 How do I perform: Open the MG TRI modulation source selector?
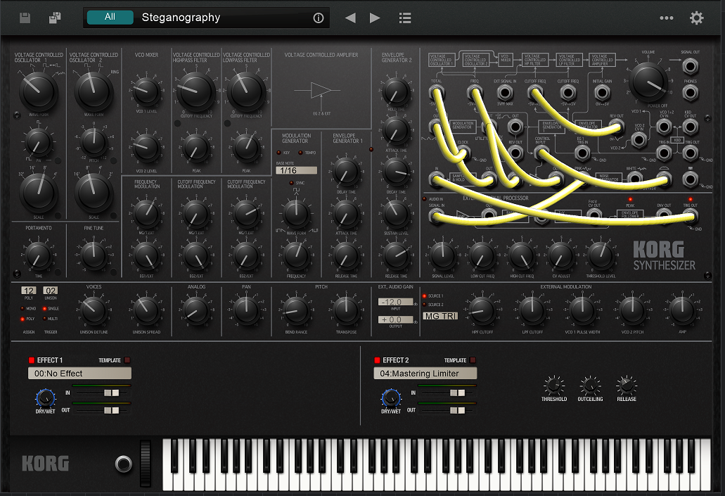[x=441, y=316]
